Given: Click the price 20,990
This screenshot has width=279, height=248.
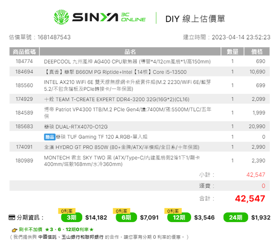Looking at the screenshot, I should click(x=257, y=127).
